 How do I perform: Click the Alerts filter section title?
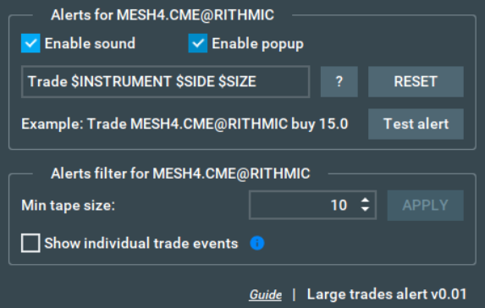(180, 173)
